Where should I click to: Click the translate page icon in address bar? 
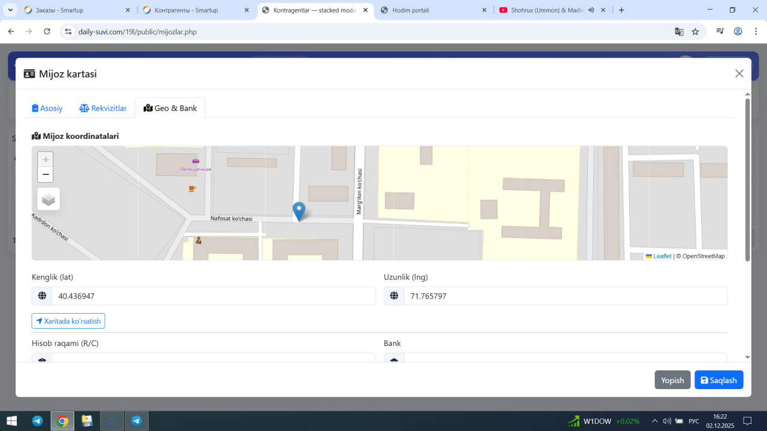point(679,32)
